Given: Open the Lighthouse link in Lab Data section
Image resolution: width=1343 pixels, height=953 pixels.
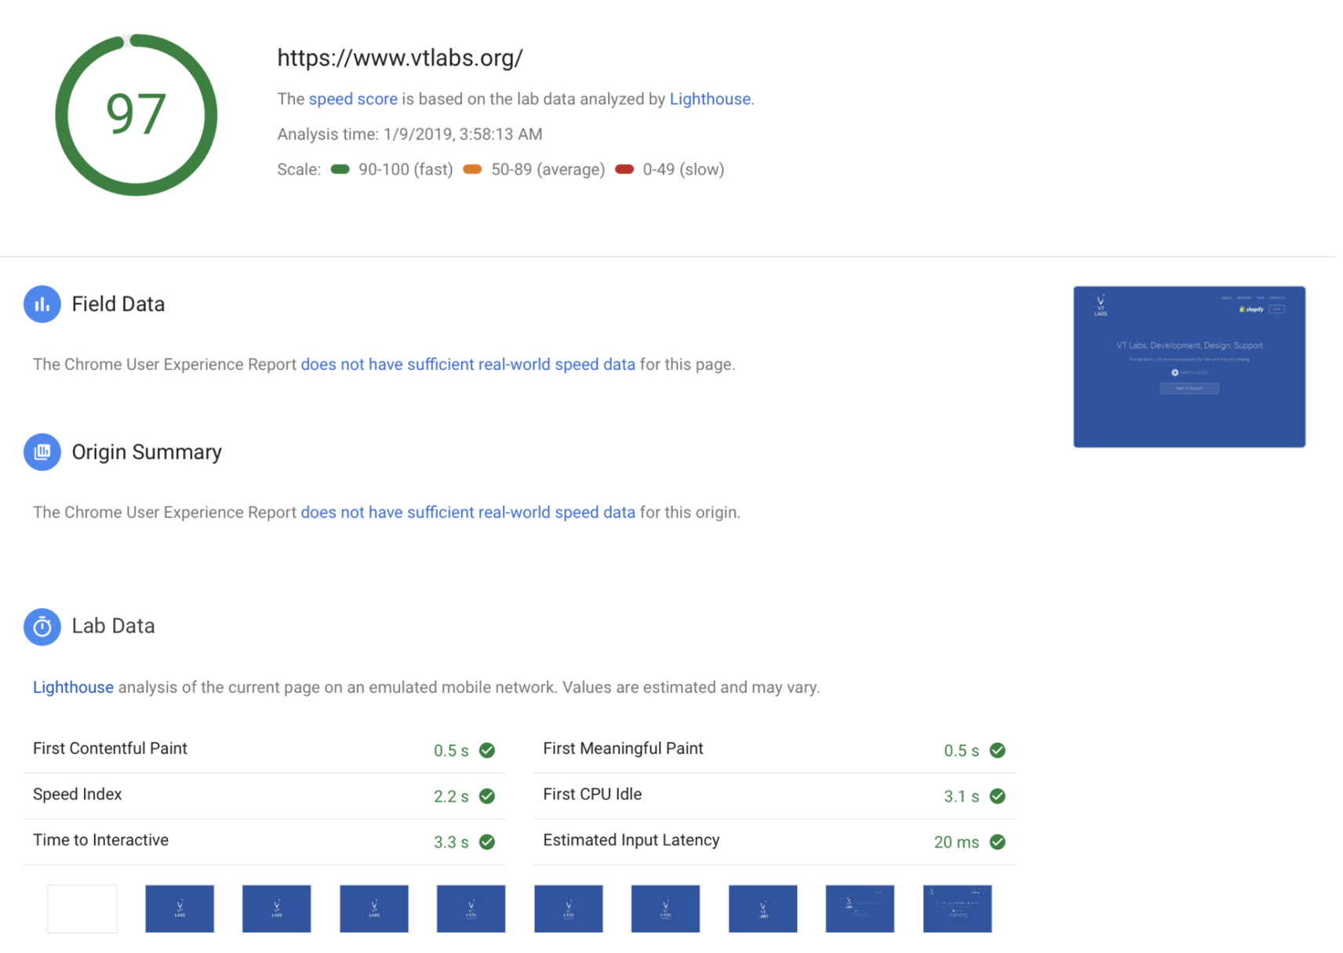Looking at the screenshot, I should coord(72,687).
